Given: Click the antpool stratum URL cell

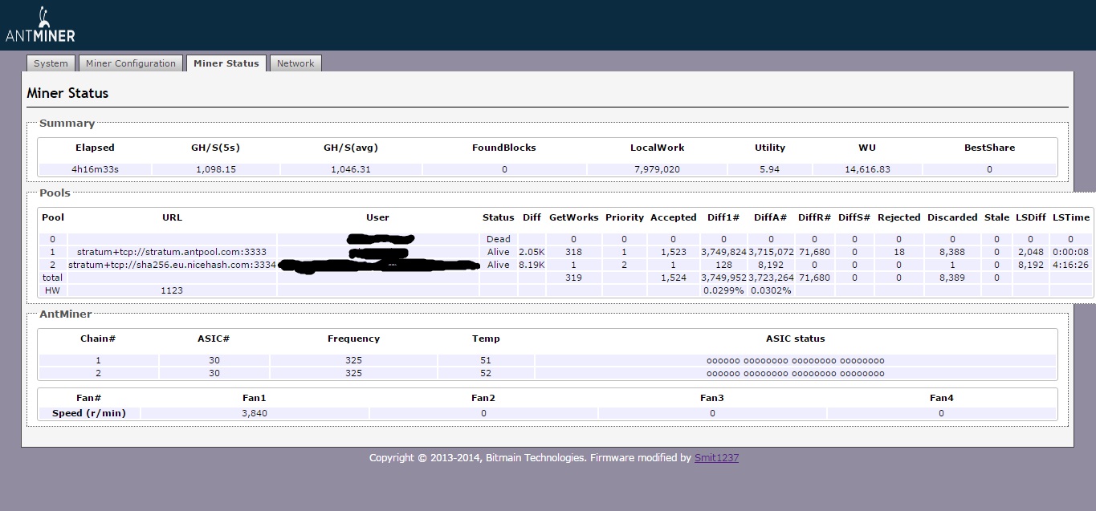Looking at the screenshot, I should pyautogui.click(x=172, y=252).
